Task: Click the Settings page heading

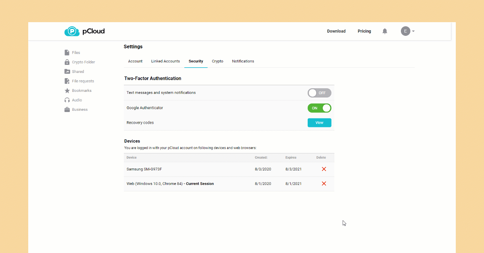Action: click(x=133, y=47)
